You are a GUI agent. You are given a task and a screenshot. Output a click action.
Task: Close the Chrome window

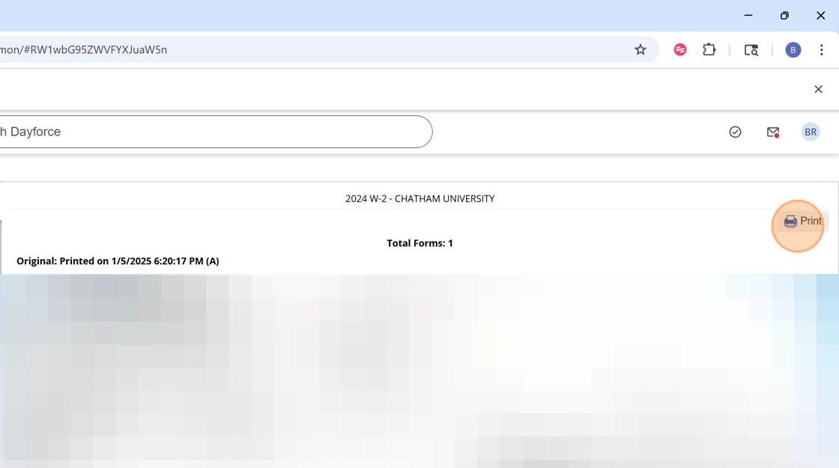pyautogui.click(x=820, y=16)
